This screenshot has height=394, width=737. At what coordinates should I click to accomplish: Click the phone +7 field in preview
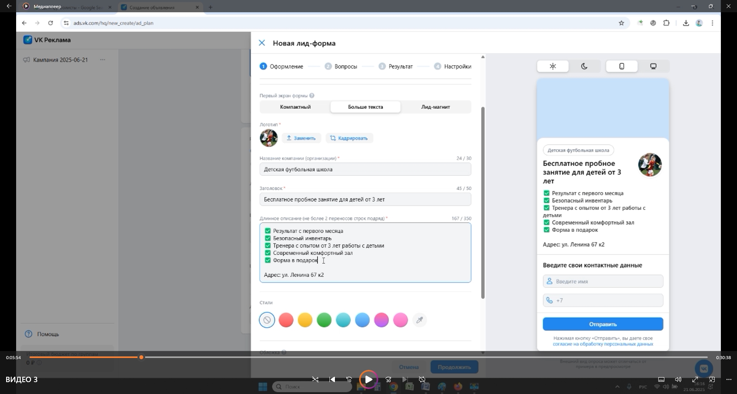[603, 300]
